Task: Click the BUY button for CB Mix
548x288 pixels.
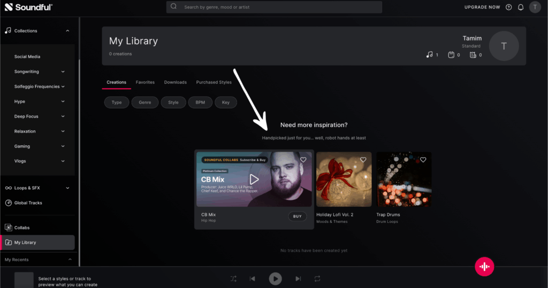Action: coord(297,216)
